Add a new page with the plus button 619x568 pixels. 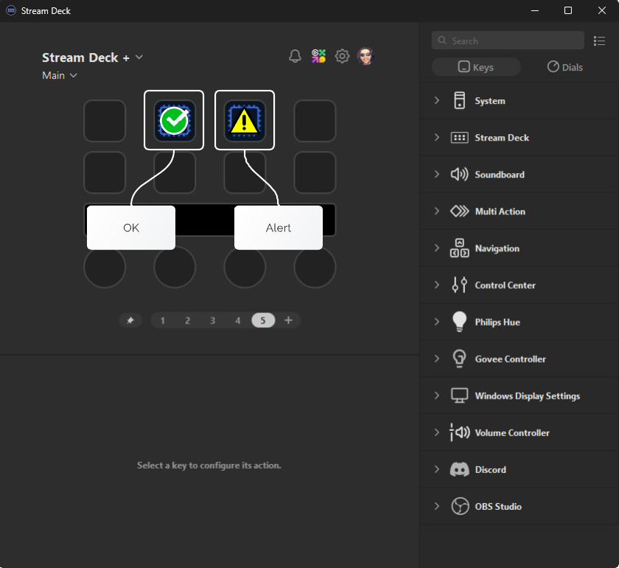289,320
